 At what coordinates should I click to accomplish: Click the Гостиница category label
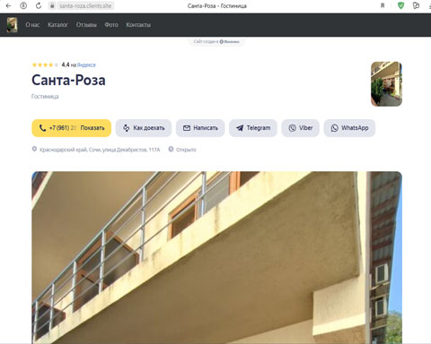click(45, 97)
